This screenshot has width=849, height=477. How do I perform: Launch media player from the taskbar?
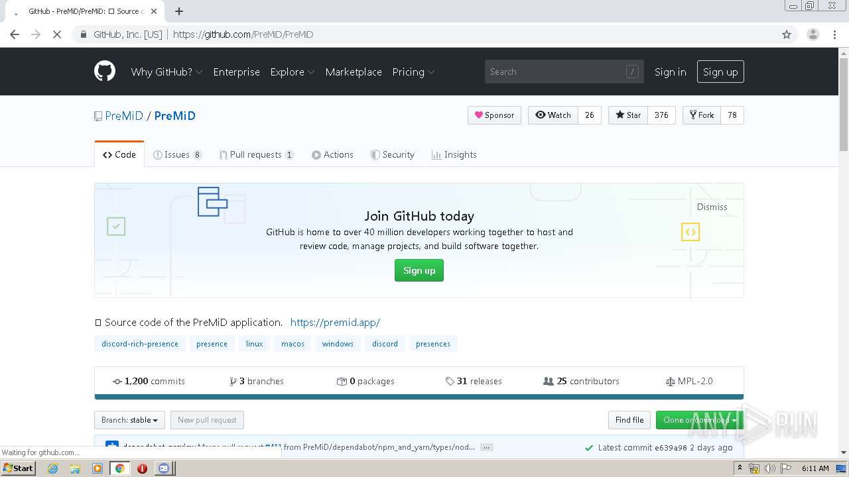coord(98,468)
